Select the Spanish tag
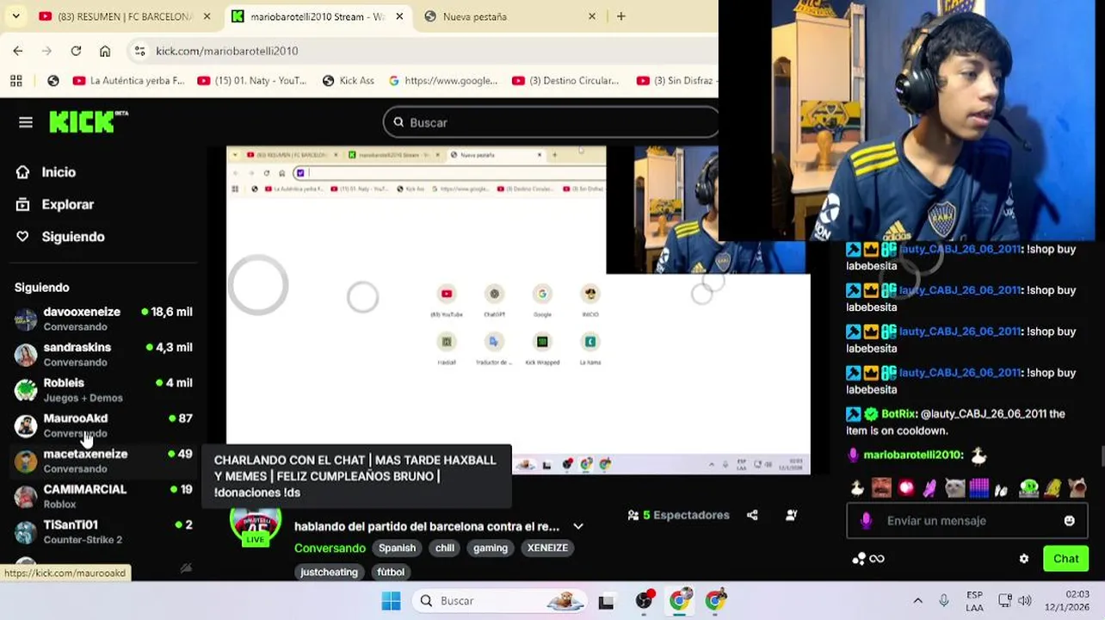This screenshot has height=620, width=1105. (397, 548)
